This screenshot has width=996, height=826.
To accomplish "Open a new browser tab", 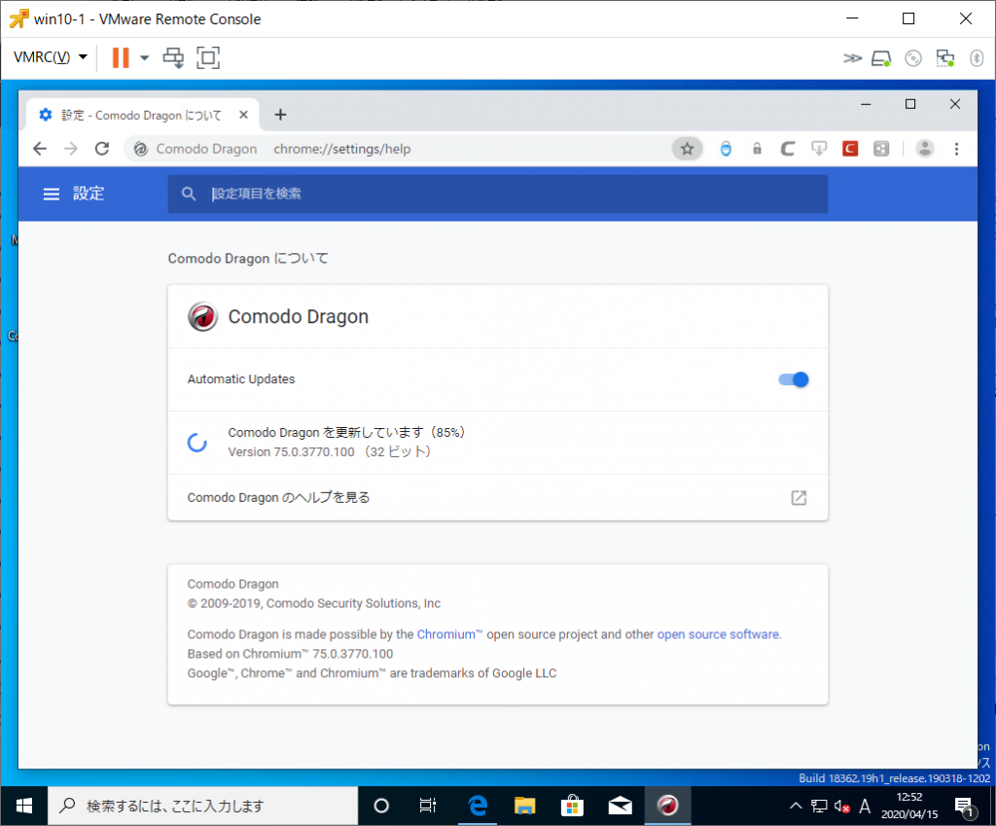I will (280, 115).
